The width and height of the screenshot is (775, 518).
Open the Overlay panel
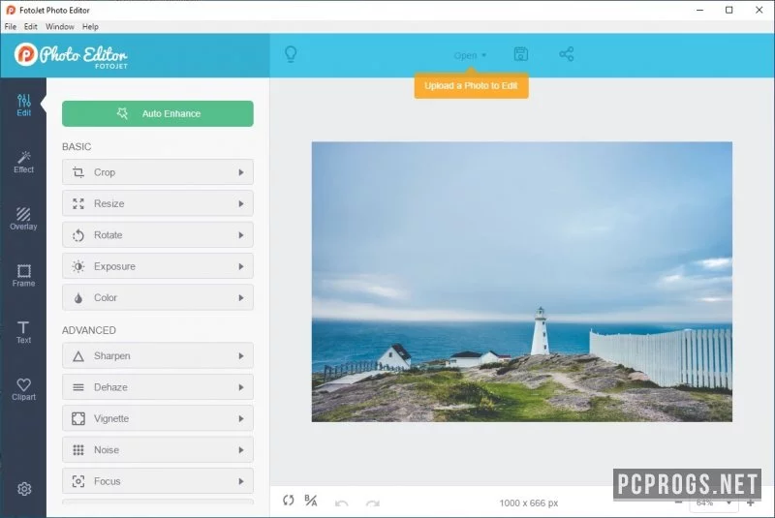(23, 219)
